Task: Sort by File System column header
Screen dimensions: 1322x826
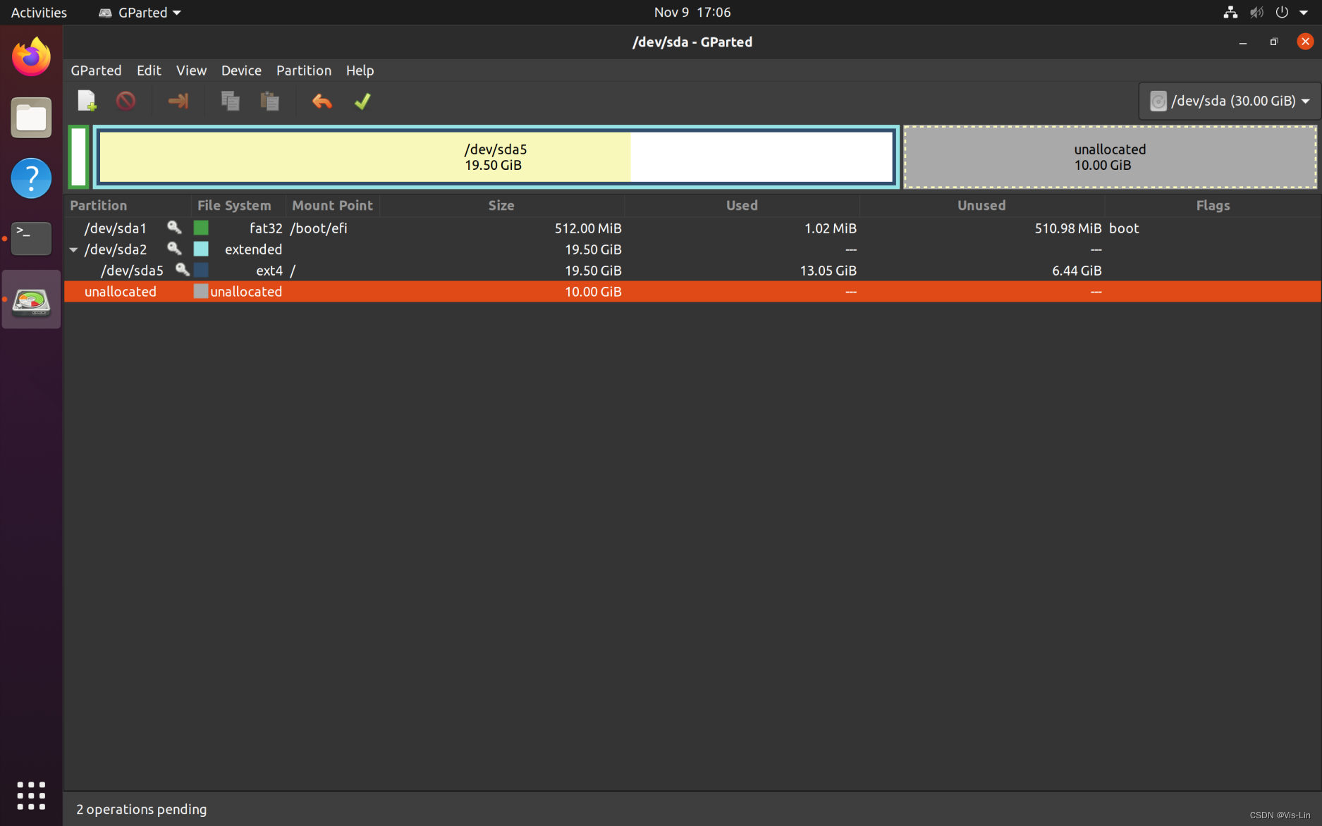Action: (238, 205)
